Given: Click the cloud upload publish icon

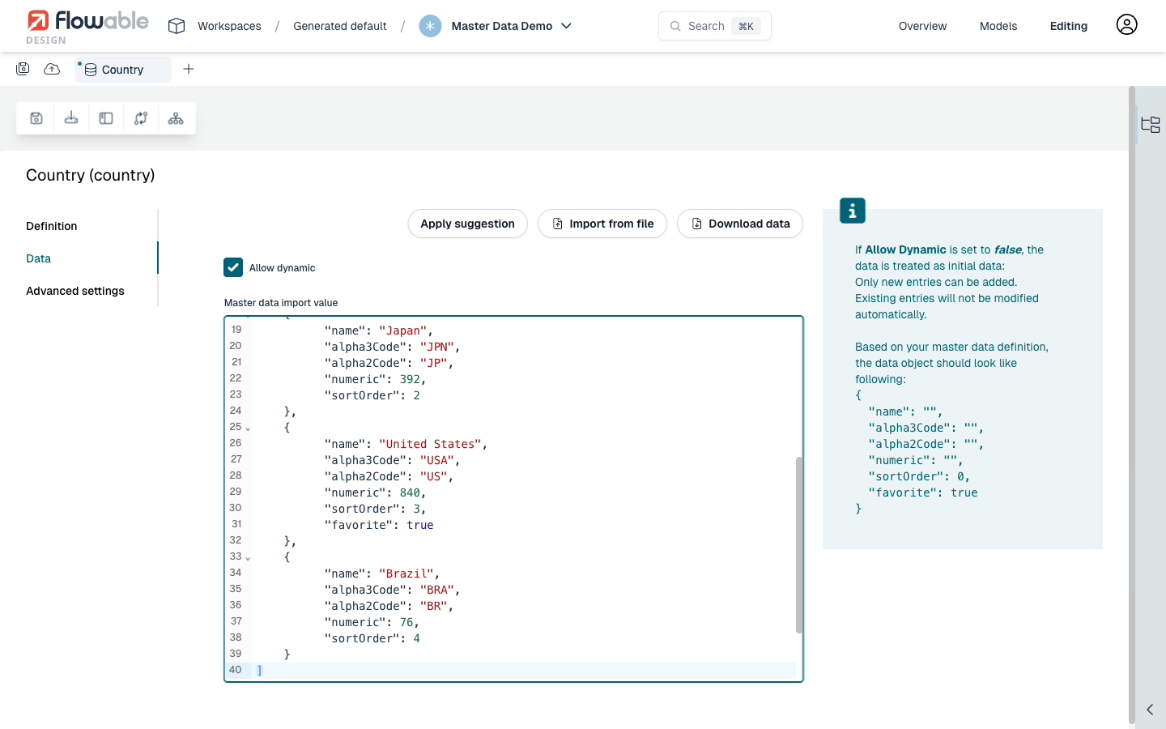Looking at the screenshot, I should (52, 69).
